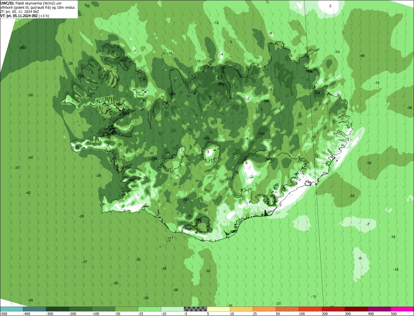This screenshot has height=316, width=414.
Task: Click the -165 value on the map
Action: [x=262, y=134]
